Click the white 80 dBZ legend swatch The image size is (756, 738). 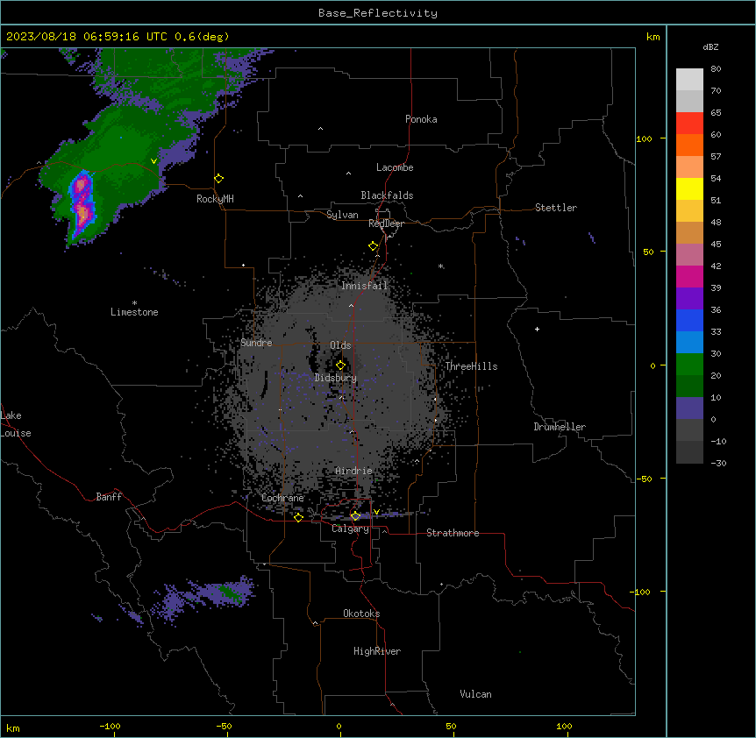[x=689, y=80]
